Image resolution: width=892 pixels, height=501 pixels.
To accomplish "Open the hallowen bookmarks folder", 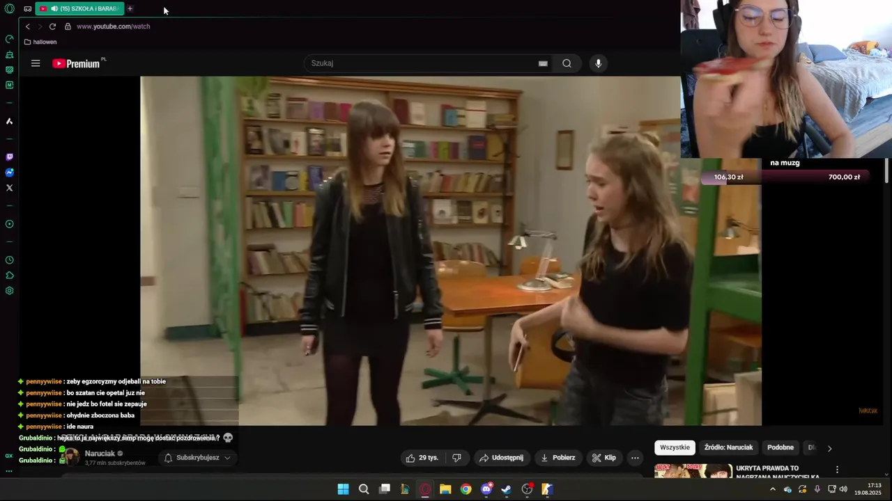I will click(x=40, y=42).
